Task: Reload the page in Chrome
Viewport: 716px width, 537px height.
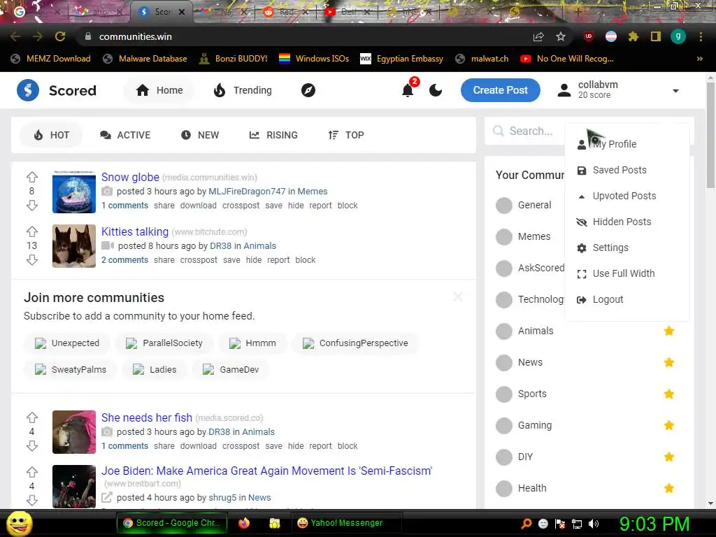Action: click(x=60, y=36)
